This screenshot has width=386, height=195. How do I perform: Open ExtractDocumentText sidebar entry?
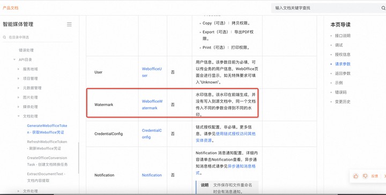(46, 177)
